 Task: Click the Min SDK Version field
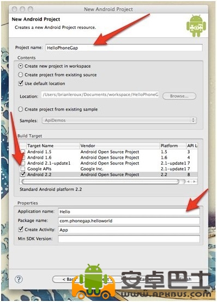[129, 239]
